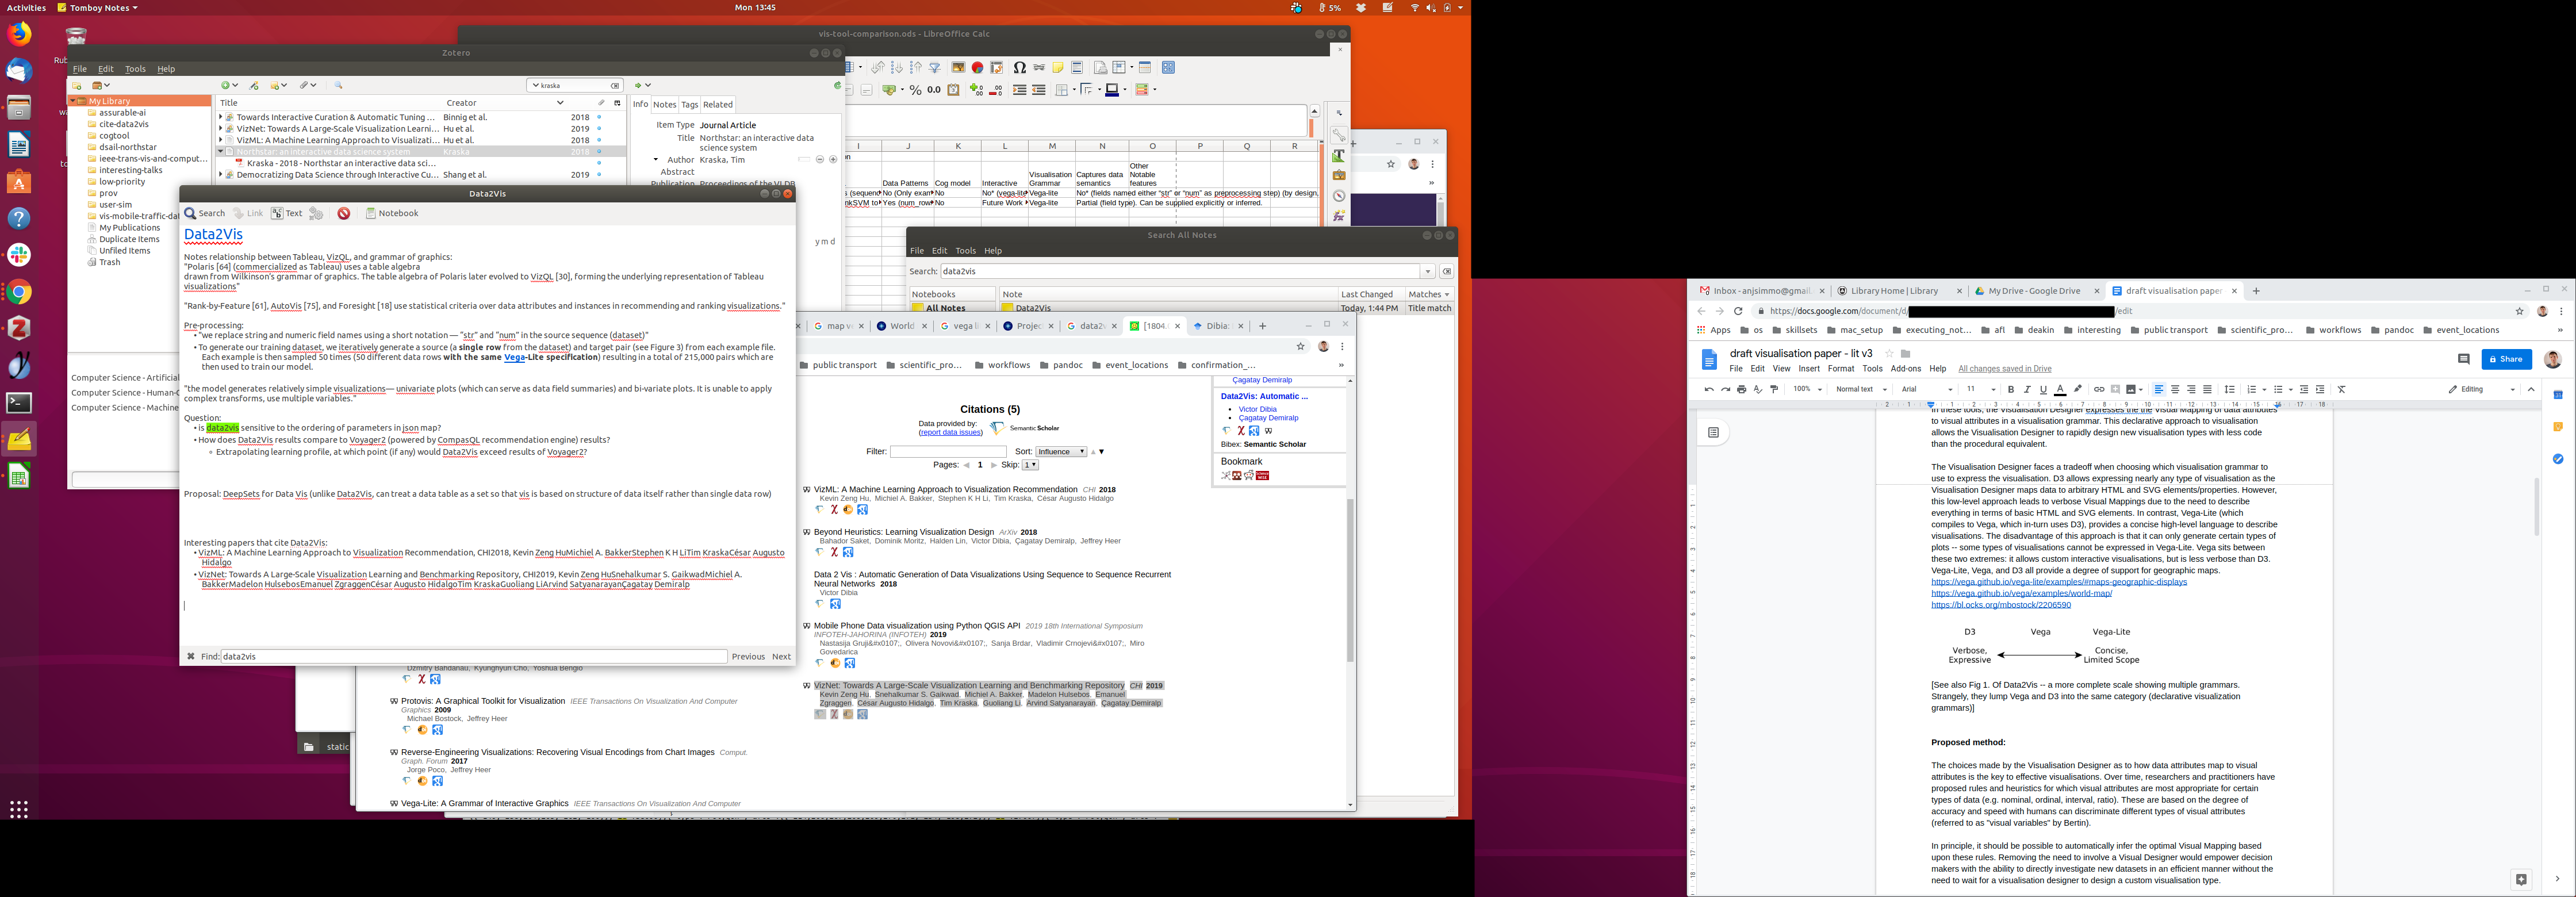
Task: Open the Influence sort dropdown
Action: point(1060,452)
